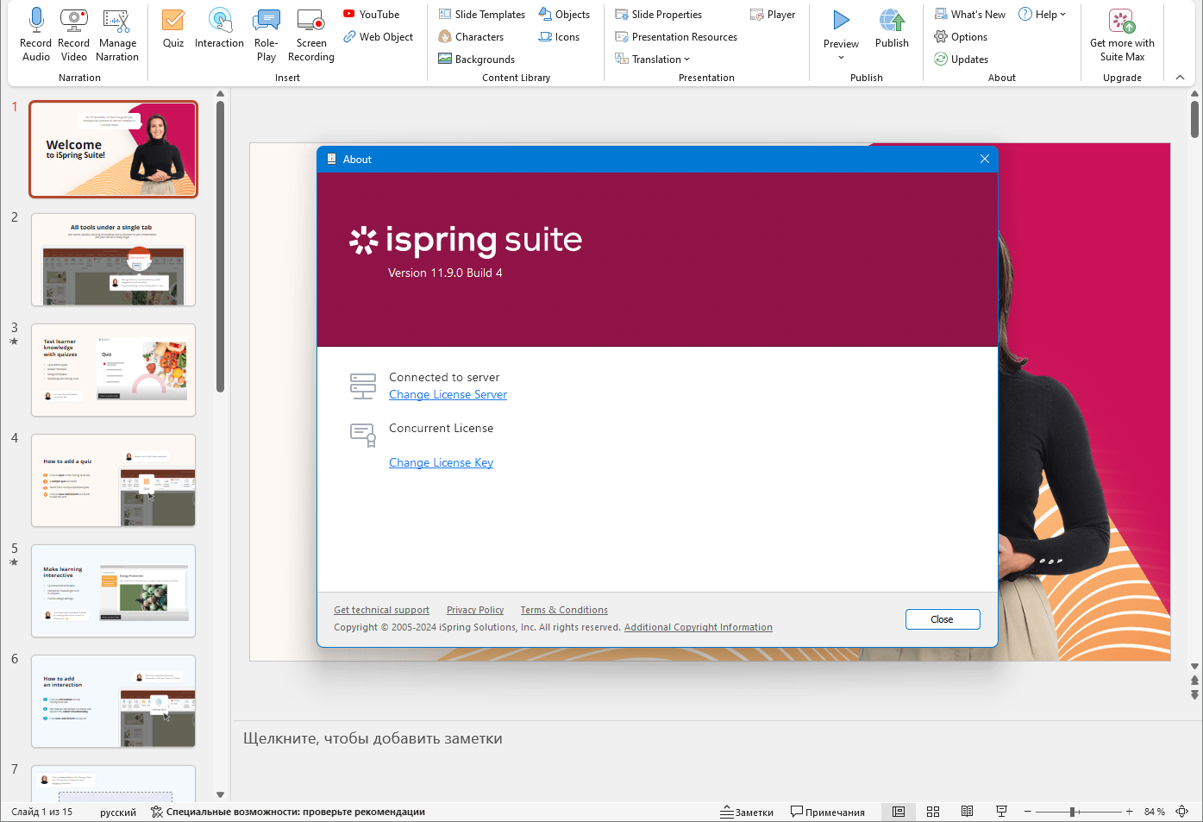
Task: Open Manage Narration
Action: pyautogui.click(x=117, y=35)
